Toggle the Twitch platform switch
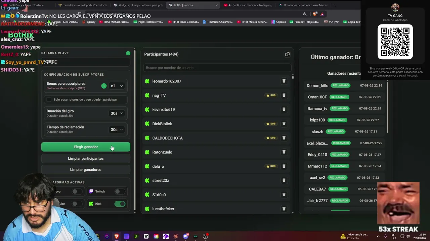The width and height of the screenshot is (430, 241). point(119,191)
